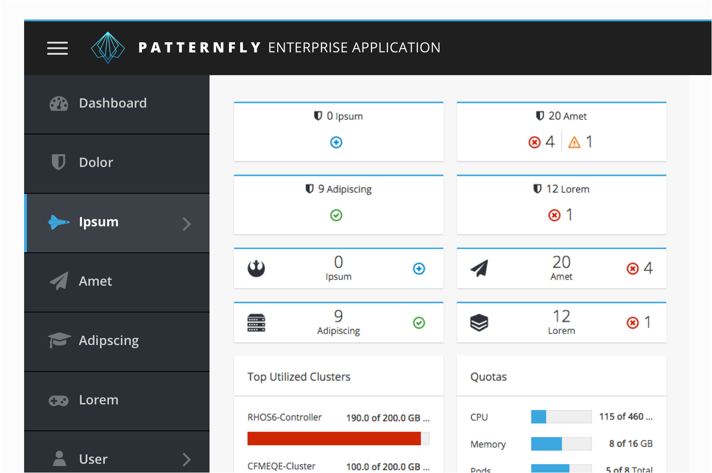The image size is (712, 473).
Task: Click the shield icon beside 9 Adipiscing
Action: click(310, 189)
